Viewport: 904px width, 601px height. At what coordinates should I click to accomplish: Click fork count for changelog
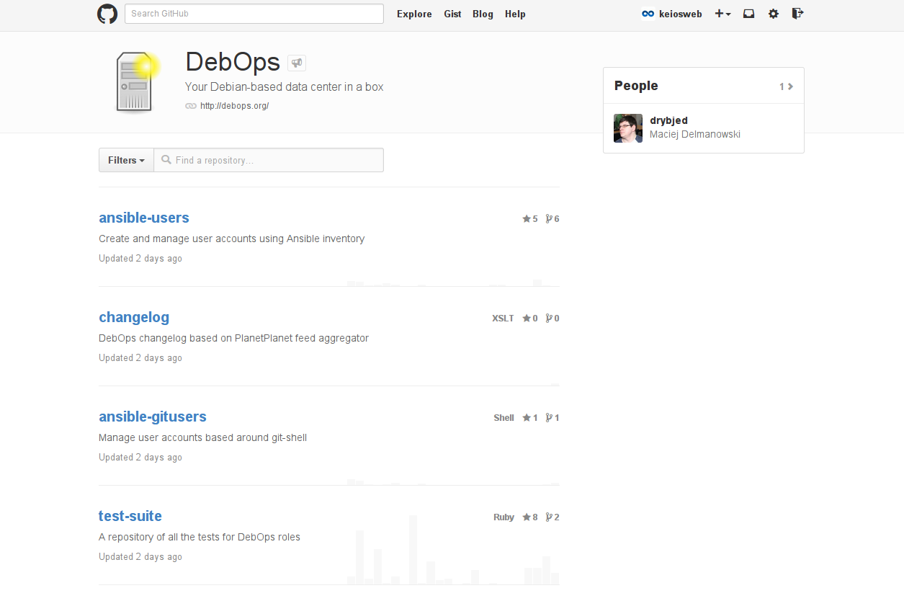click(552, 319)
